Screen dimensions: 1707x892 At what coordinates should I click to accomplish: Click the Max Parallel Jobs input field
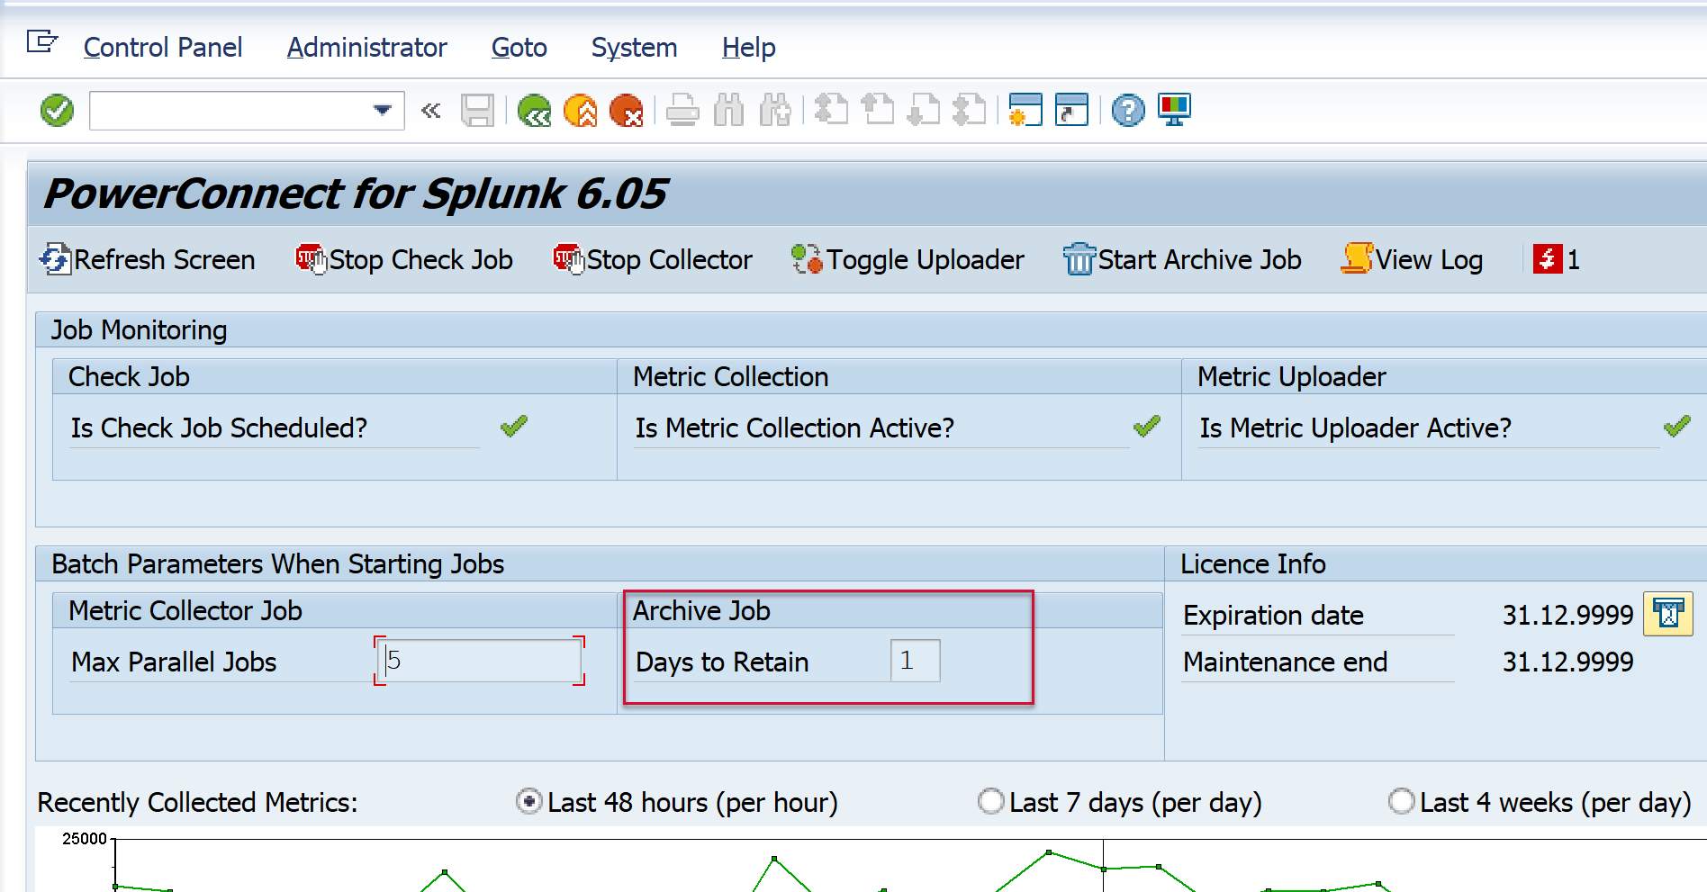tap(480, 661)
